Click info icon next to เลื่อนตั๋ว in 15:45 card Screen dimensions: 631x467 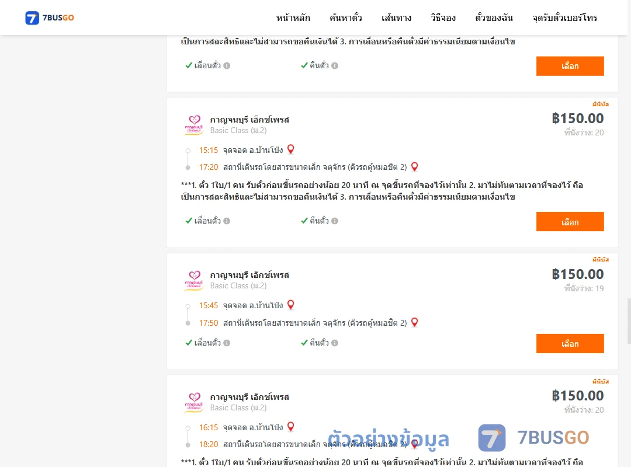click(x=227, y=343)
